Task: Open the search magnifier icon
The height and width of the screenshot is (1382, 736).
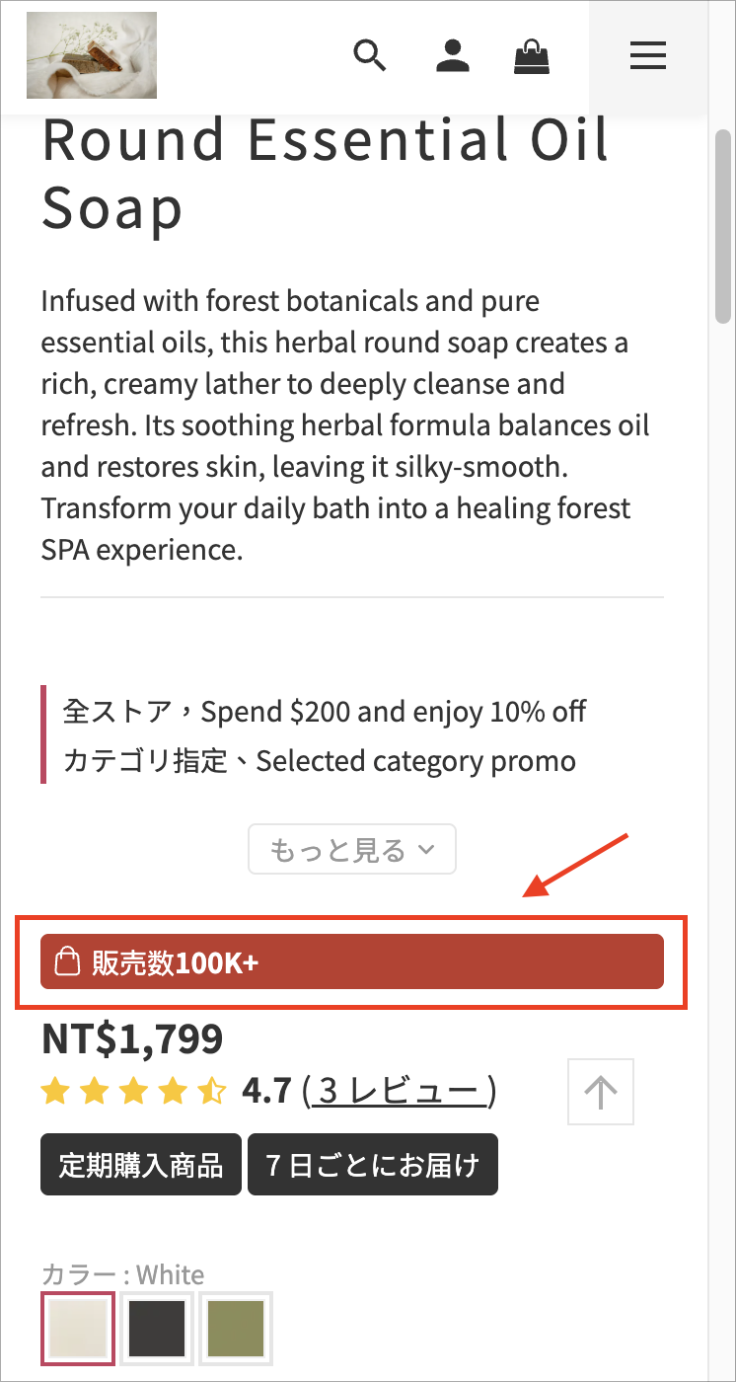Action: click(x=370, y=56)
